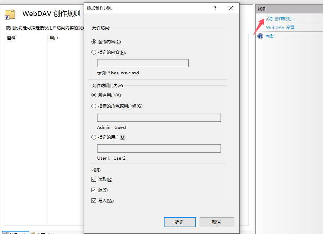Viewport: 323px width, 234px height.
Task: Pick the 指定的角色或用户组(G) radio option
Action: (94, 106)
